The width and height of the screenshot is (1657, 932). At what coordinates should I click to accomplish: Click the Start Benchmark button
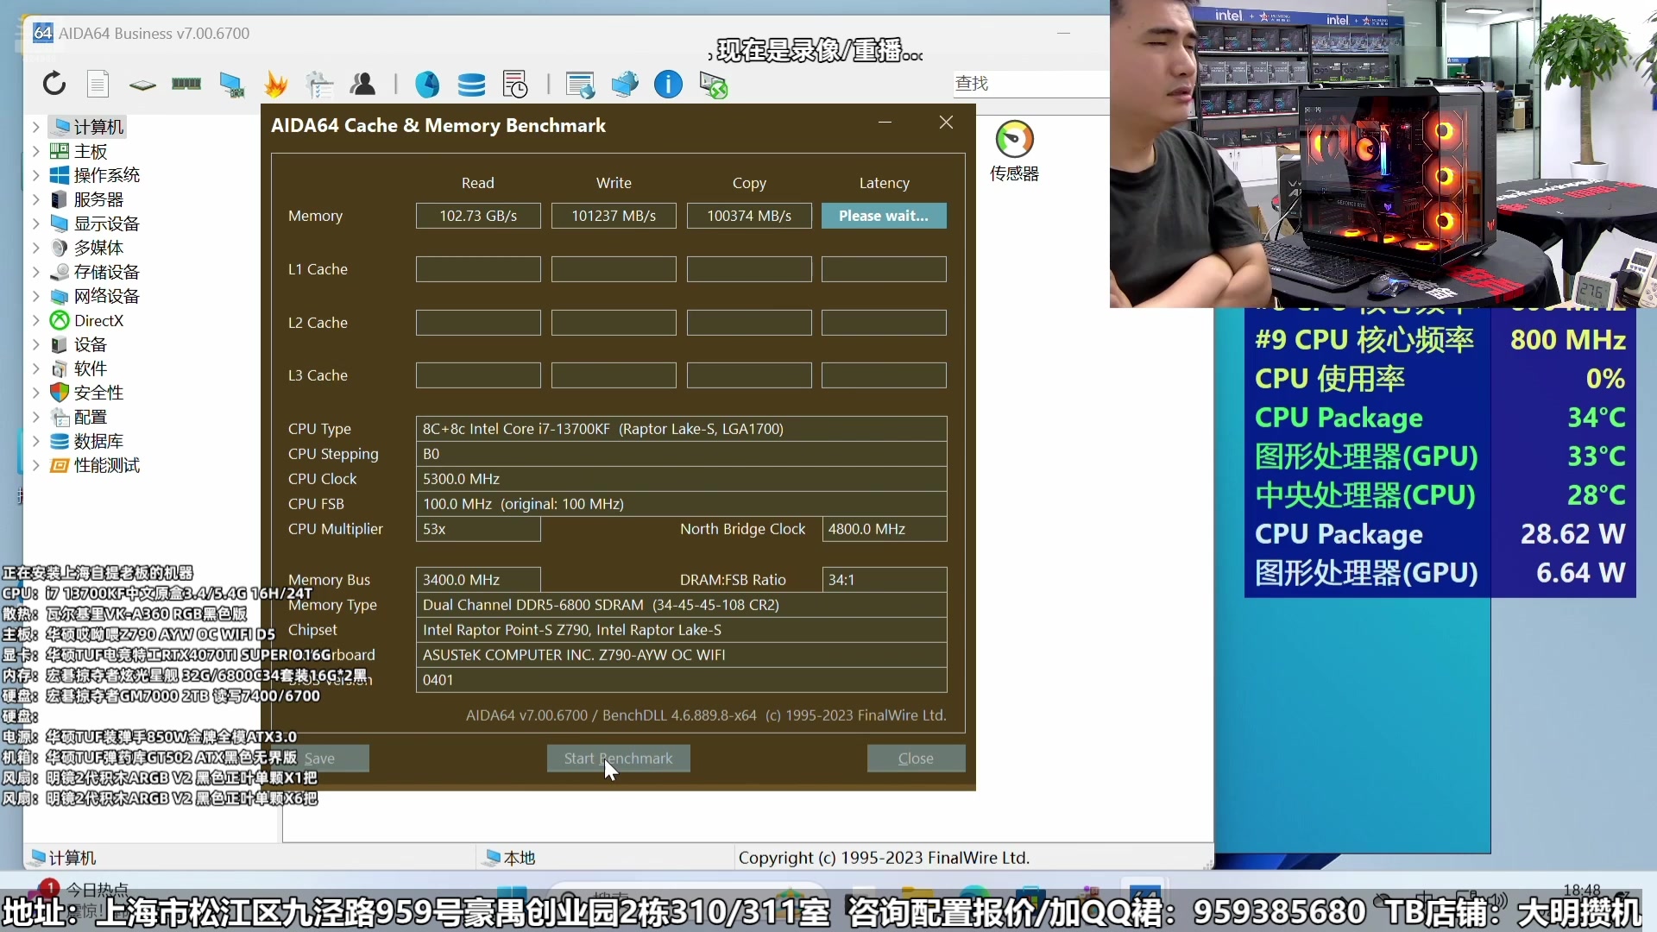coord(618,758)
